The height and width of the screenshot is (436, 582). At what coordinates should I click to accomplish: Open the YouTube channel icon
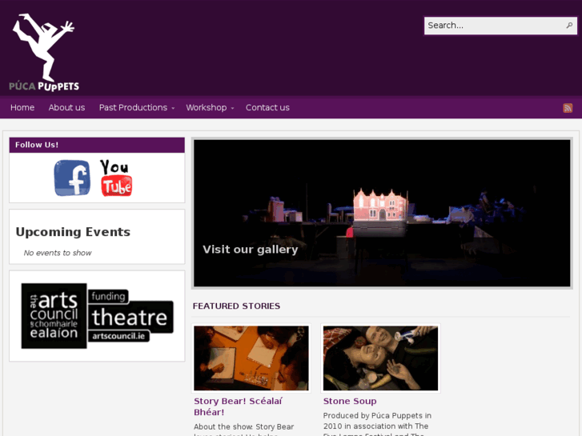(116, 178)
